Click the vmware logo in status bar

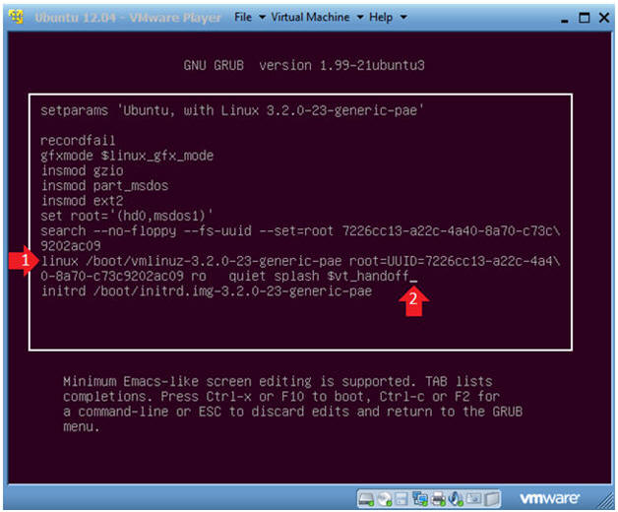click(x=549, y=499)
